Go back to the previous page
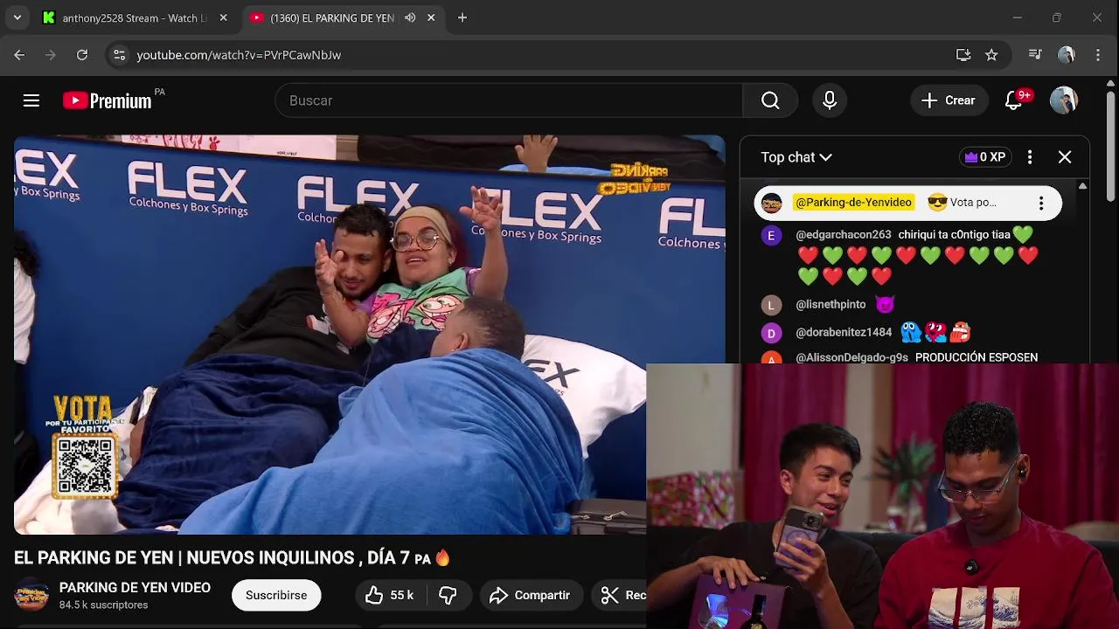The width and height of the screenshot is (1119, 629). point(19,54)
